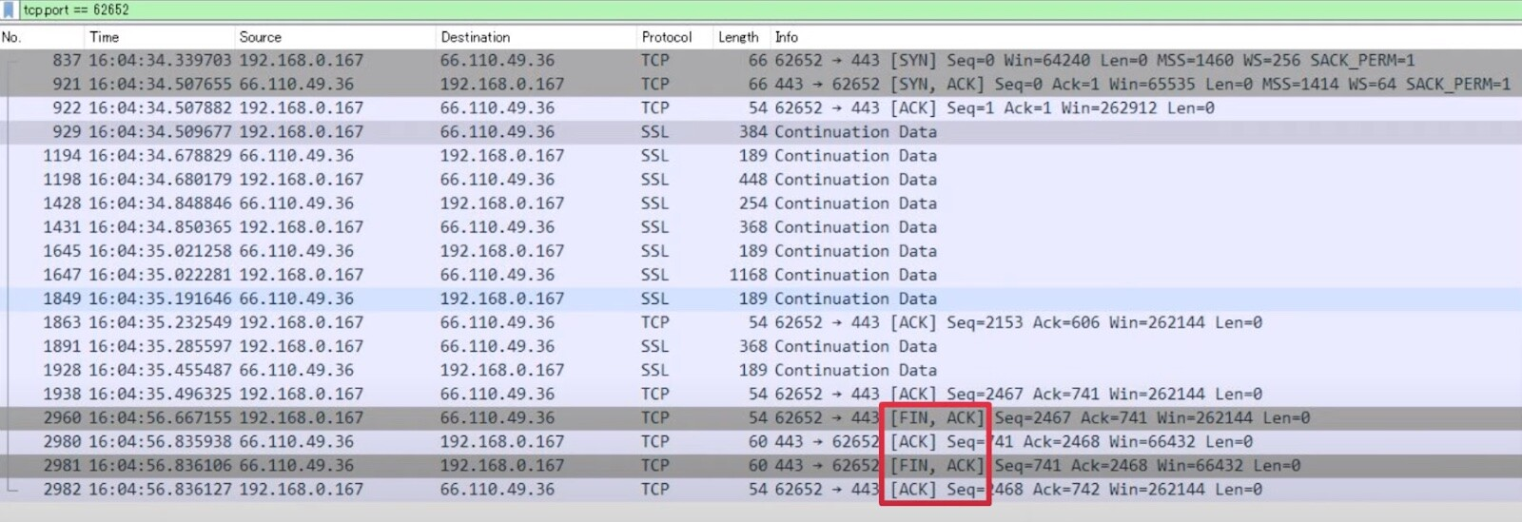This screenshot has width=1522, height=522.
Task: Click the Source column header
Action: [x=261, y=37]
